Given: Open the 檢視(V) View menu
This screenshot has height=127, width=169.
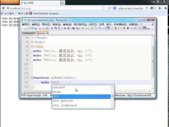Looking at the screenshot, I should tap(57, 24).
